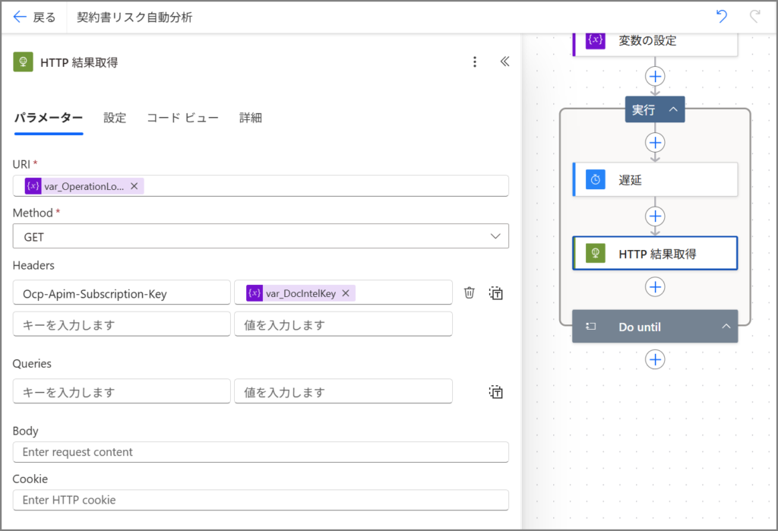Switch Headers to text mode icon

pyautogui.click(x=496, y=292)
